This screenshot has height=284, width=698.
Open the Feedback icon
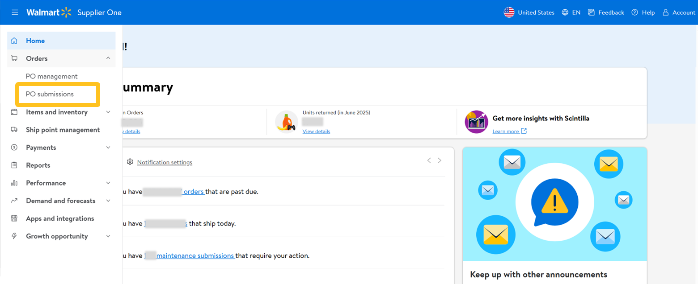click(591, 12)
